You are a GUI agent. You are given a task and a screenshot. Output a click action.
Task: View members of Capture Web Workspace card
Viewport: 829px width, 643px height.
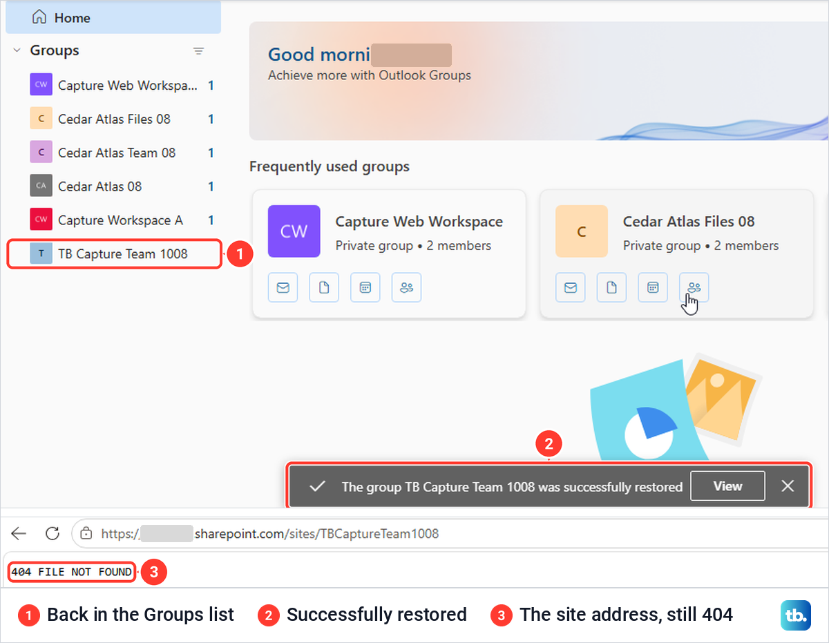coord(406,288)
